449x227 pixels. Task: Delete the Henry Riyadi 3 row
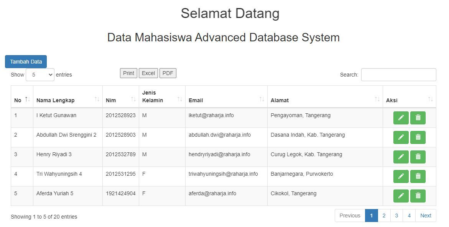[x=418, y=157]
